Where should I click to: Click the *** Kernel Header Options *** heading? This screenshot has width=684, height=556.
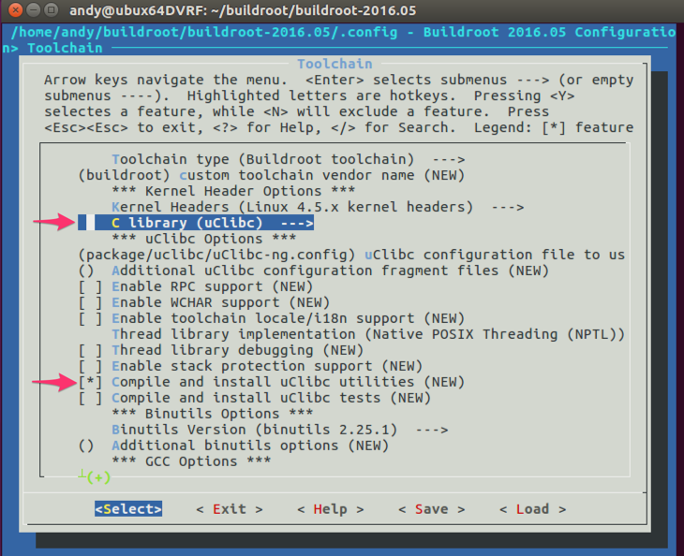(x=233, y=191)
